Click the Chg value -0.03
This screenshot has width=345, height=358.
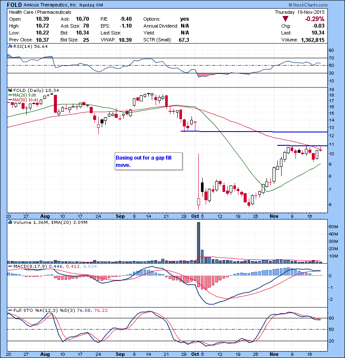coord(319,26)
